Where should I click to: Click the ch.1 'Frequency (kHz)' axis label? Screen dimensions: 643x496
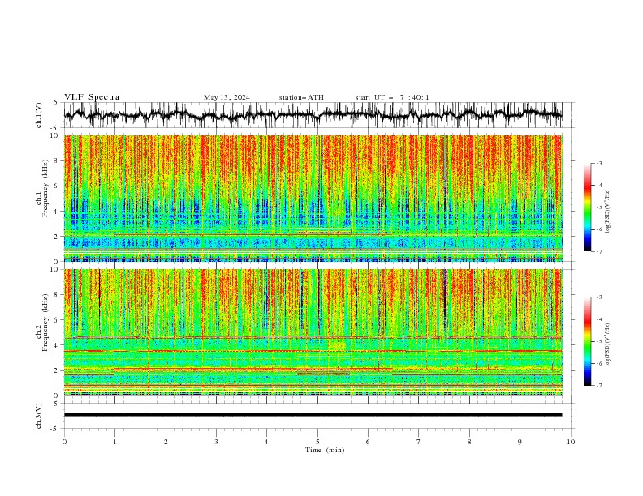pos(45,187)
